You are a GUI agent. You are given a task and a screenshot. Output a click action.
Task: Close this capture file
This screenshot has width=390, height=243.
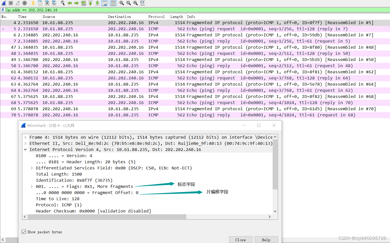click(x=47, y=3)
